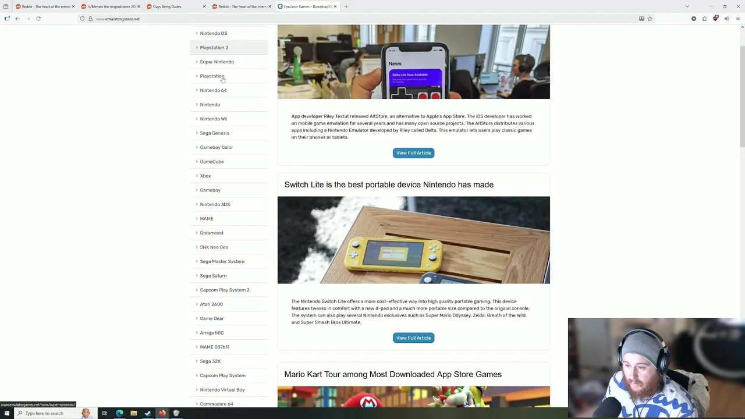
Task: Open Task View on the taskbar
Action: pyautogui.click(x=105, y=413)
